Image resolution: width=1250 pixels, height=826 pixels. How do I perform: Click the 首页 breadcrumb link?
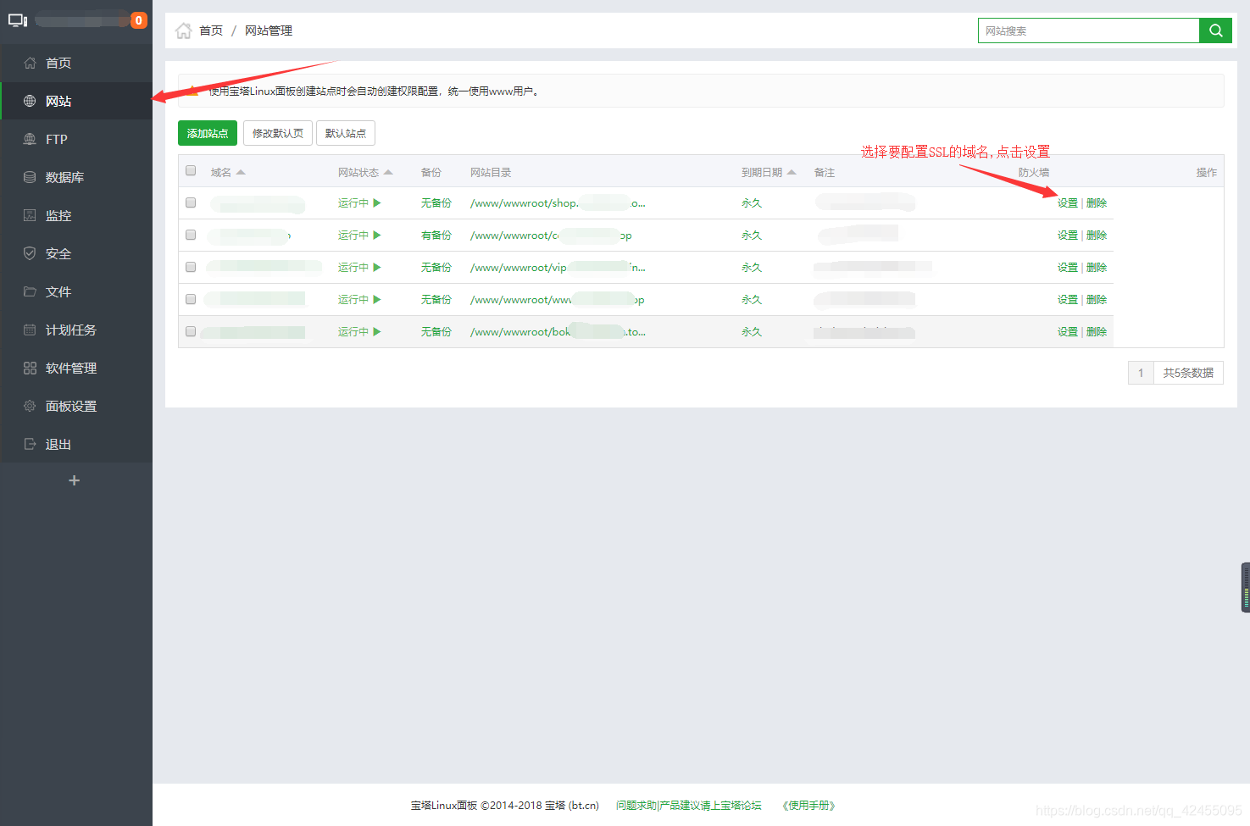tap(211, 30)
